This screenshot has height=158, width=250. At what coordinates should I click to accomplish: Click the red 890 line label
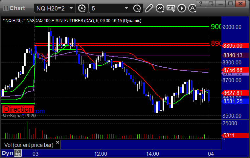[x=216, y=43]
